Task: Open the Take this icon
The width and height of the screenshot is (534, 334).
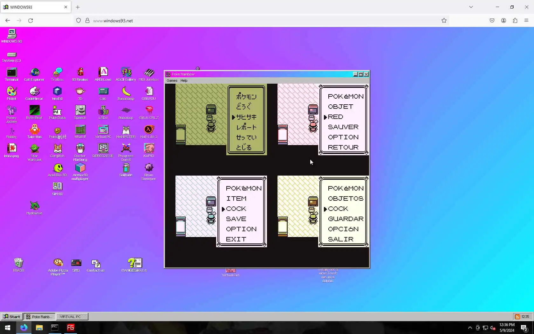Action: [x=34, y=132]
